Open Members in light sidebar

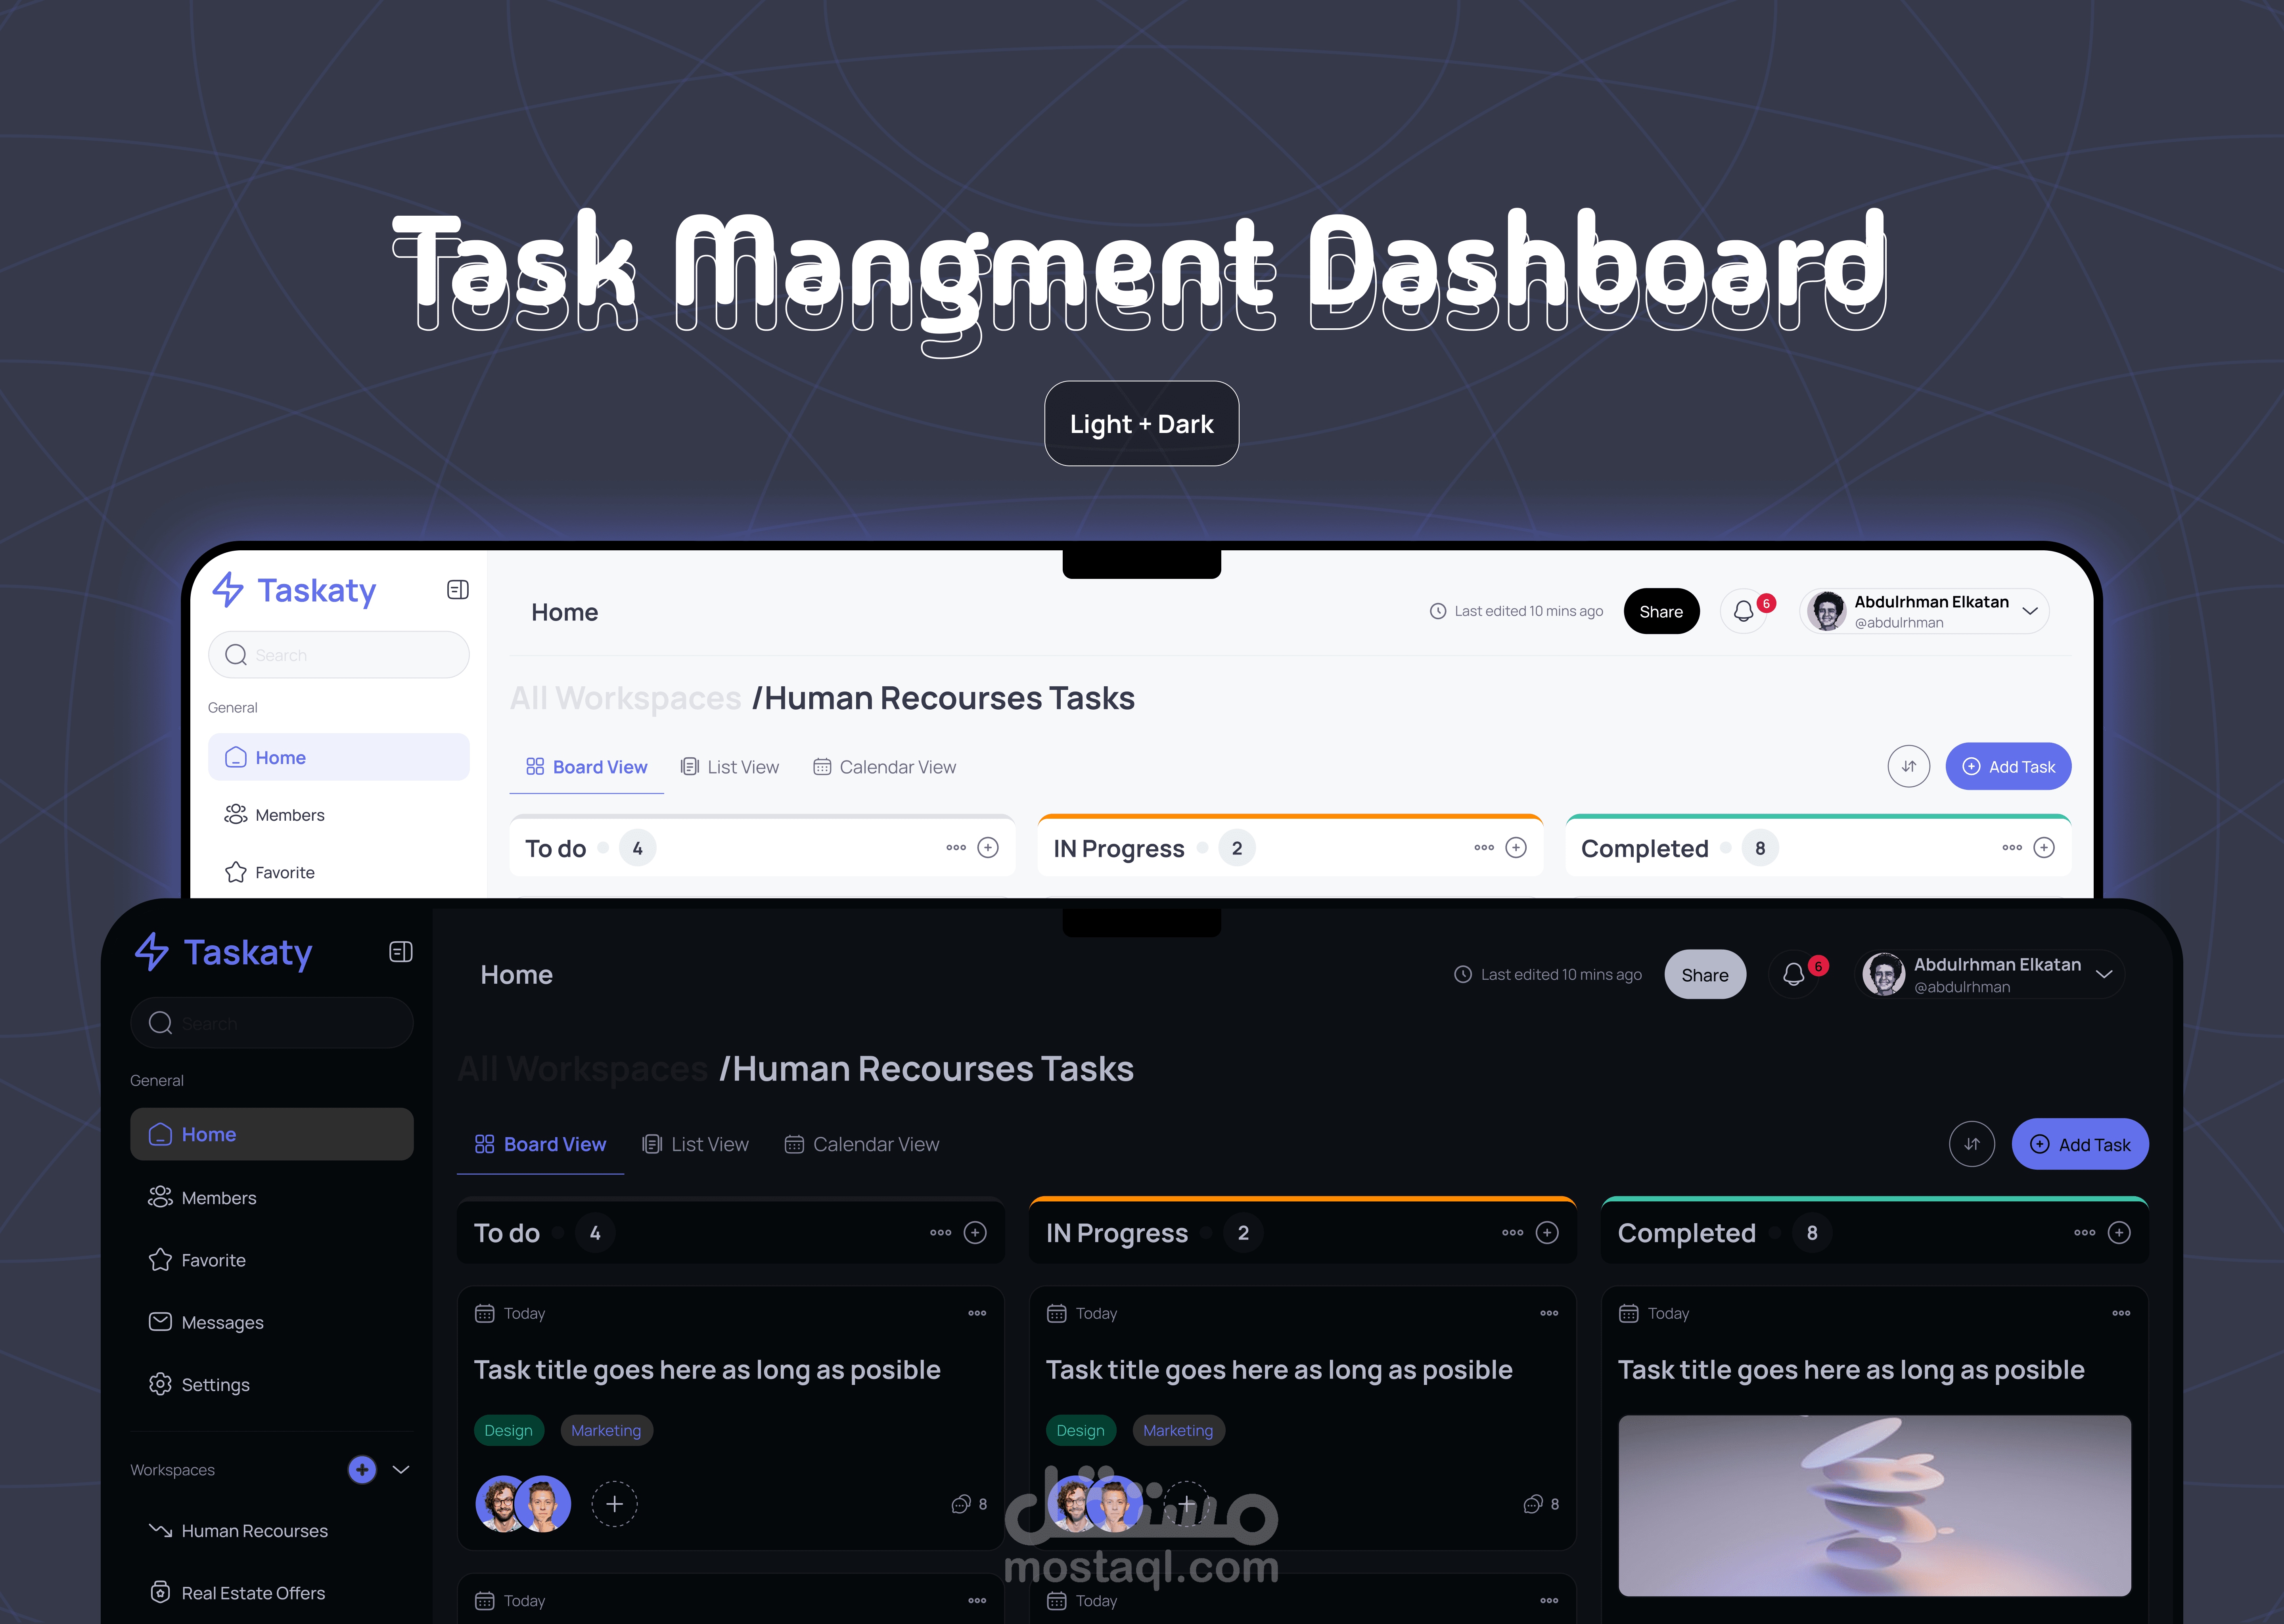339,815
